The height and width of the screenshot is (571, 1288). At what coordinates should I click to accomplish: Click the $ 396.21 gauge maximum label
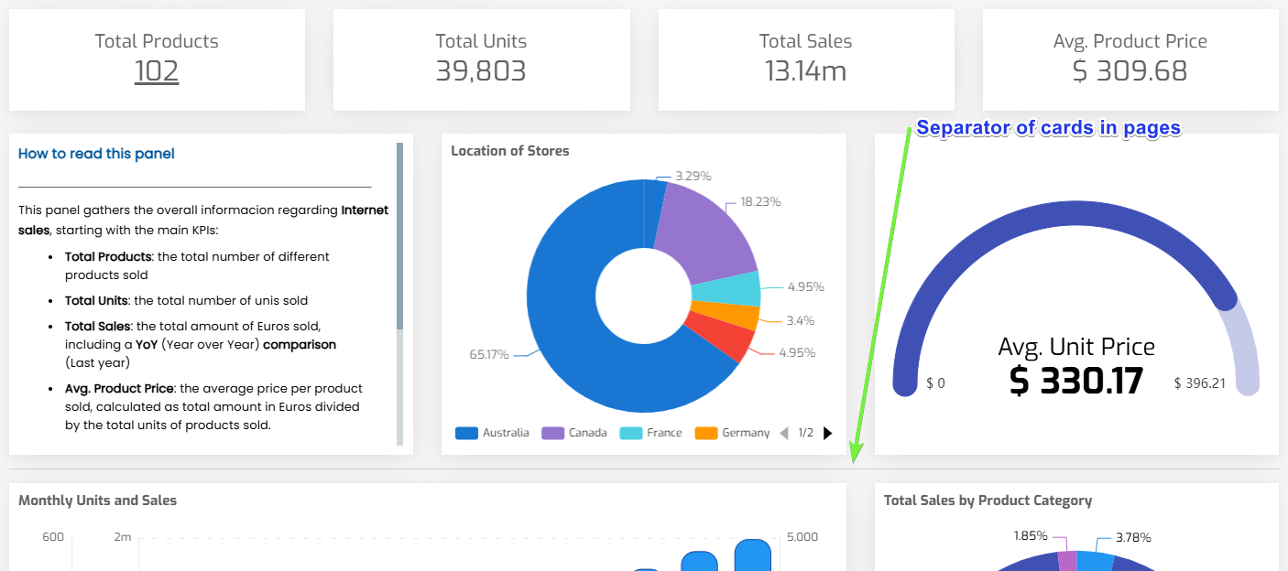1200,383
